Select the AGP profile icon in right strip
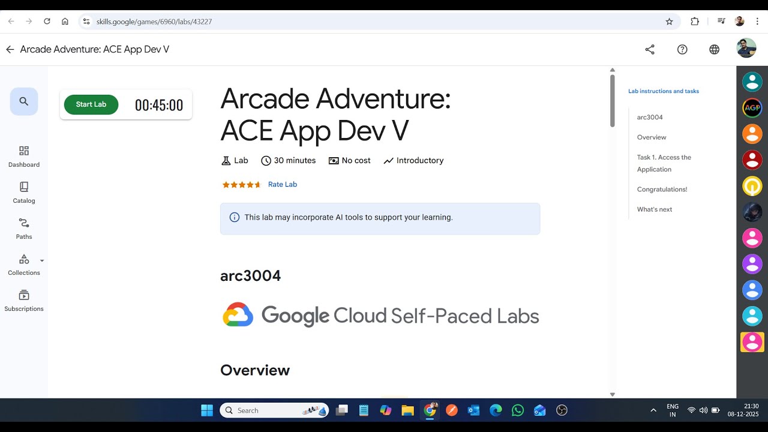The height and width of the screenshot is (432, 768). [752, 107]
